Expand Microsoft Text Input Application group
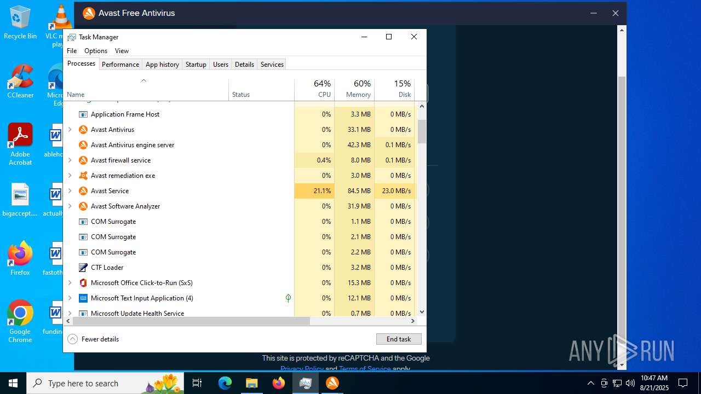 70,298
